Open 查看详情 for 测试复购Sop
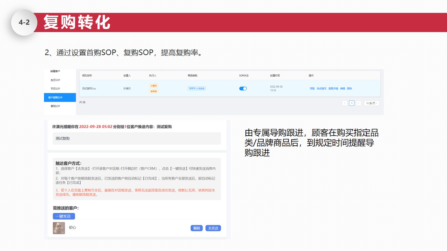The height and width of the screenshot is (251, 447). 333,89
